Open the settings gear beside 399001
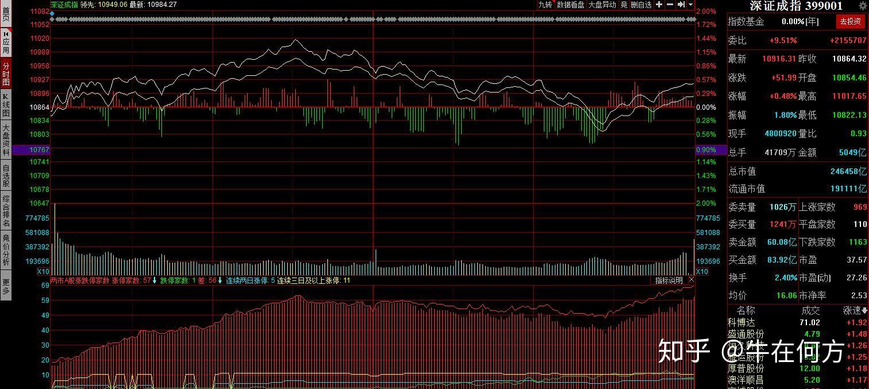This screenshot has height=389, width=869. [x=862, y=6]
